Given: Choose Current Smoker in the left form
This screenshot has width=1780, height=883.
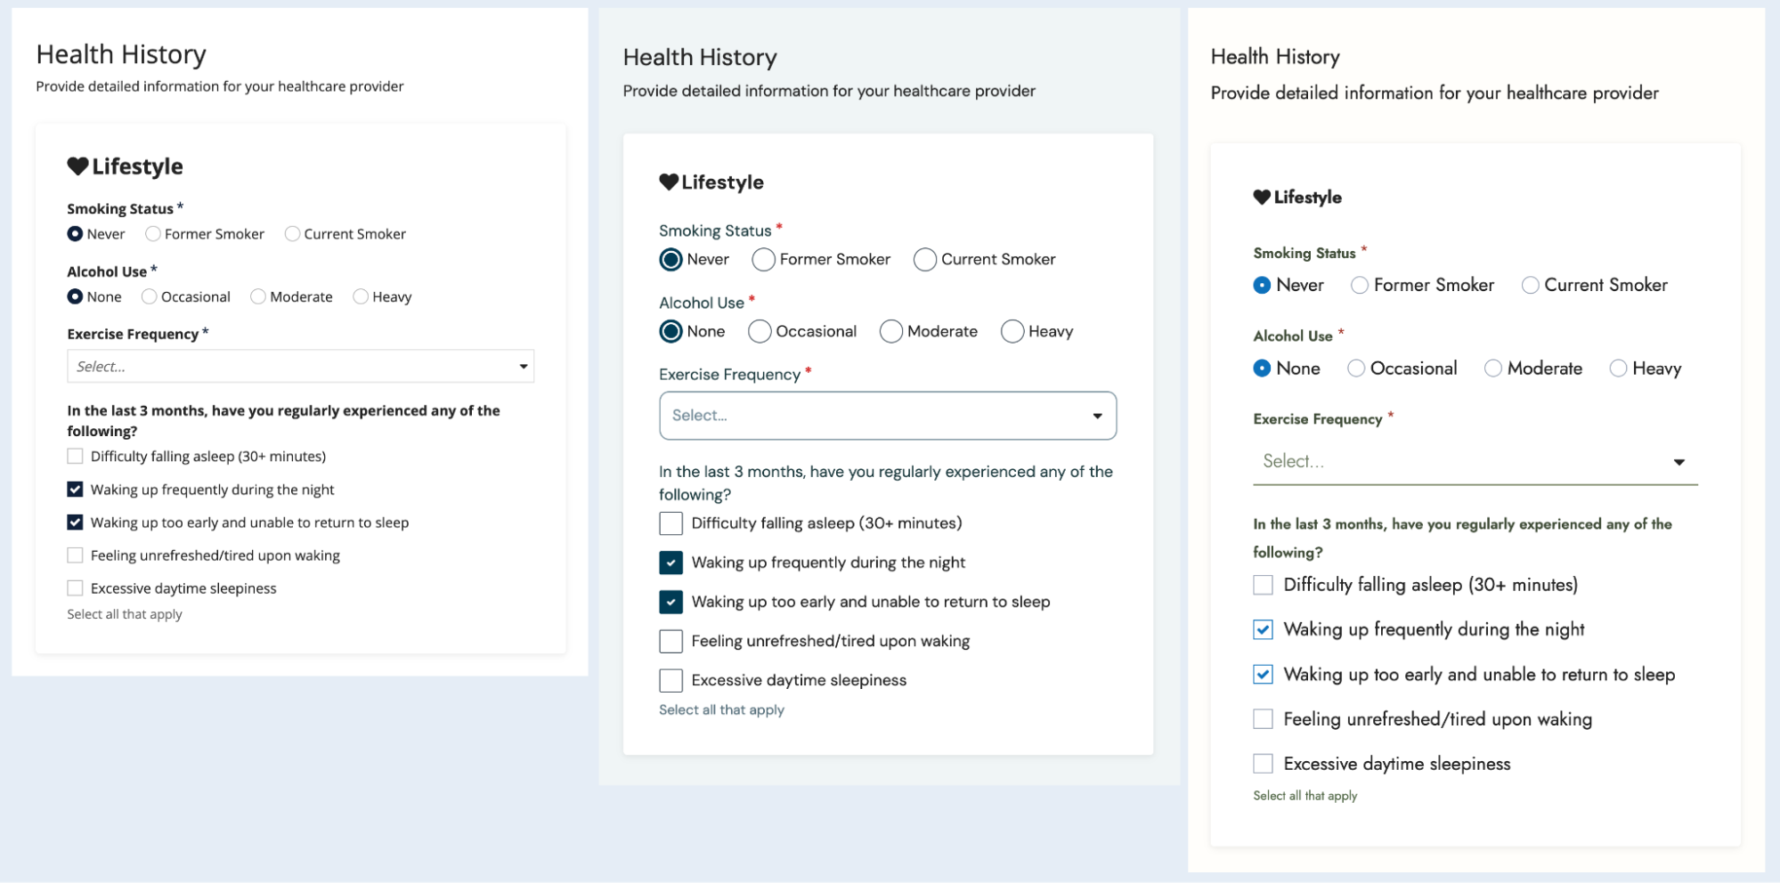Looking at the screenshot, I should point(292,234).
